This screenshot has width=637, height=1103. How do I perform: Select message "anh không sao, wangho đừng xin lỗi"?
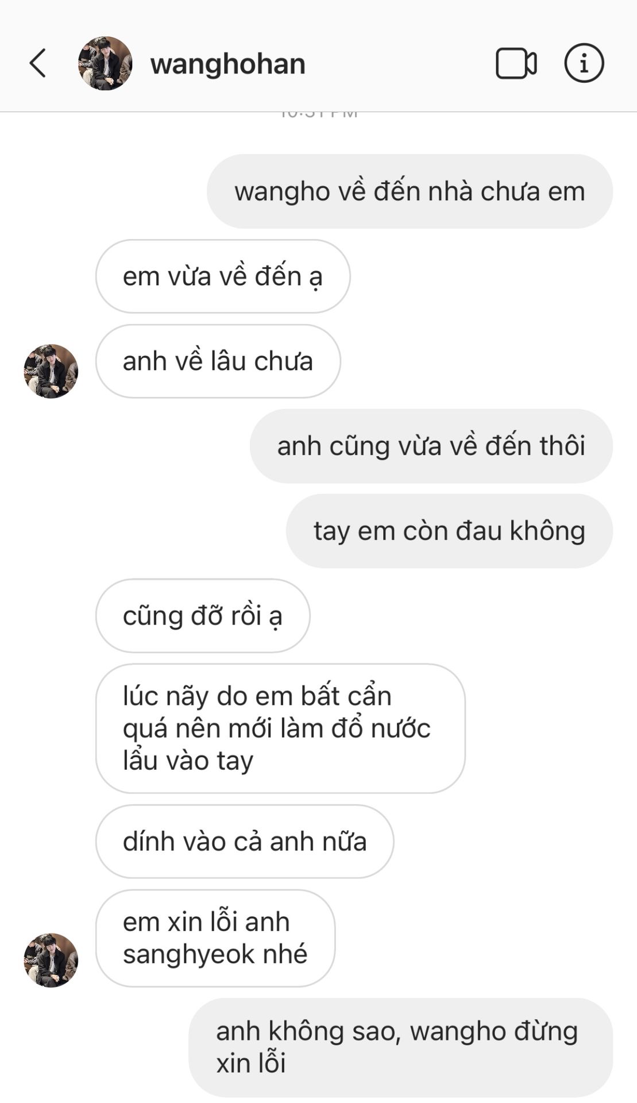[400, 1047]
